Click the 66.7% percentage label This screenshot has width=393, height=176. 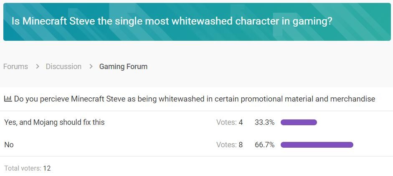[264, 145]
